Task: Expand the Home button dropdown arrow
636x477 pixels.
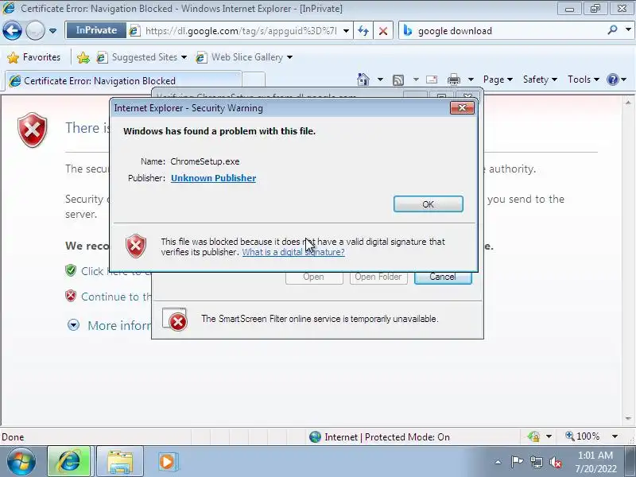Action: (380, 79)
